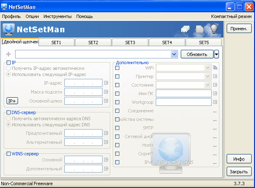Click the Обновить button
255x188 pixels.
tap(197, 54)
